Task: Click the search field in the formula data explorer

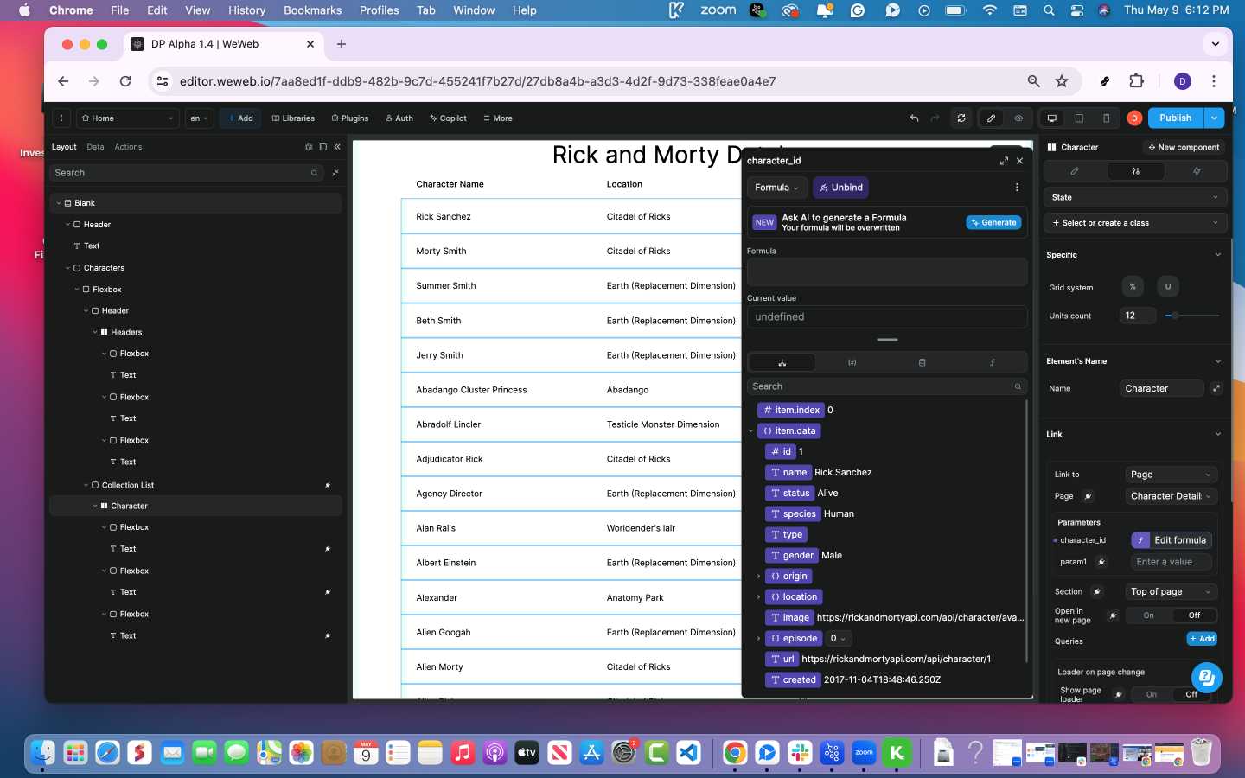Action: [x=887, y=386]
